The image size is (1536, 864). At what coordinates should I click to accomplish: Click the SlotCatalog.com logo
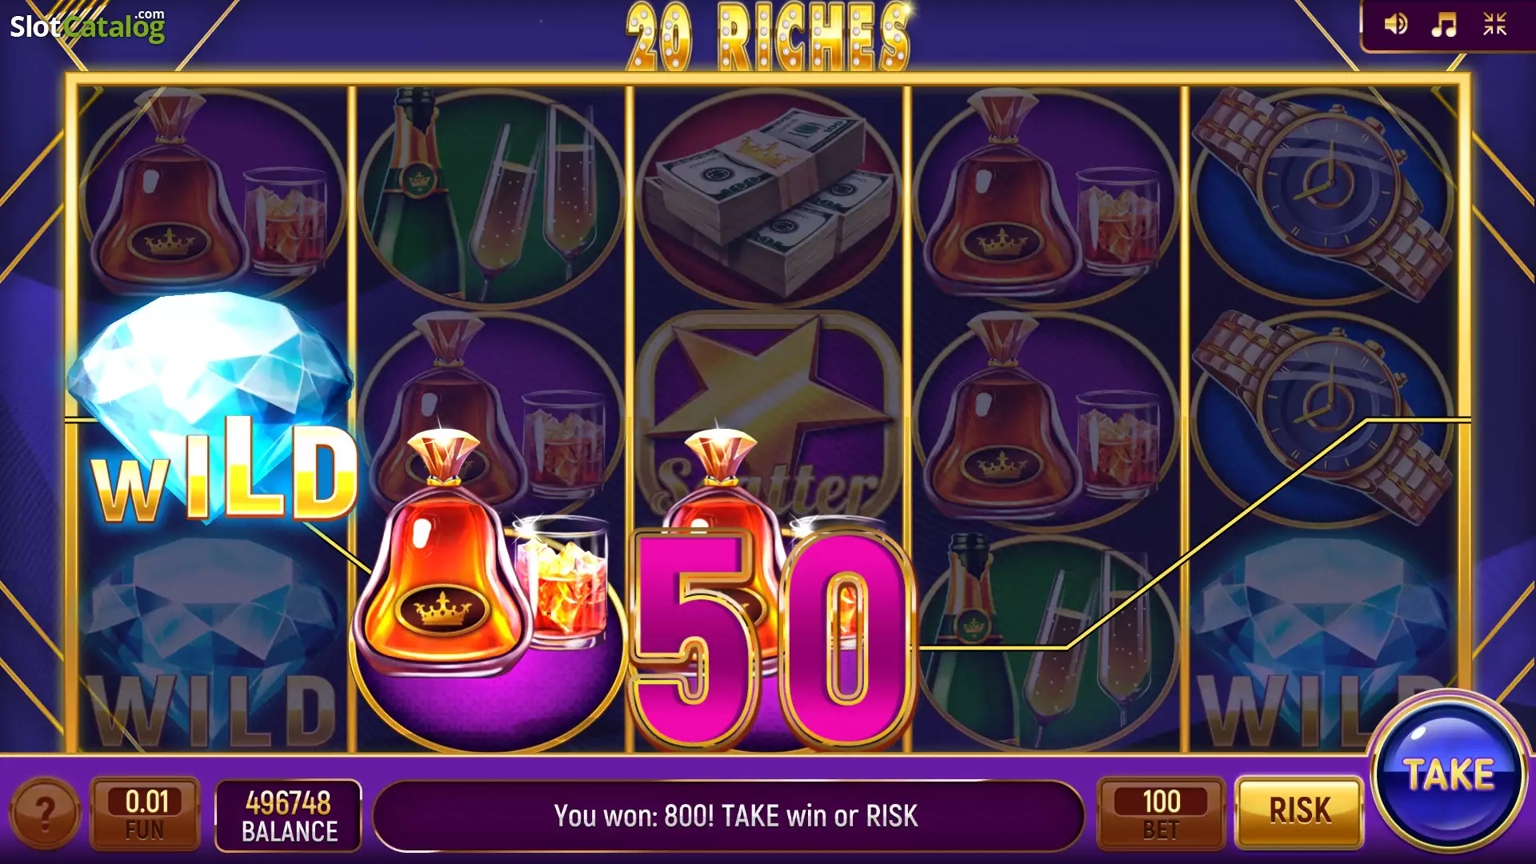pos(87,26)
